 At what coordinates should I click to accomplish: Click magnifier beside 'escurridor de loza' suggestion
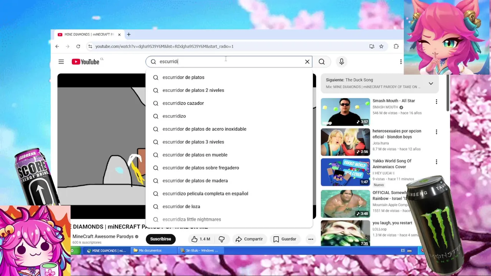pos(156,207)
